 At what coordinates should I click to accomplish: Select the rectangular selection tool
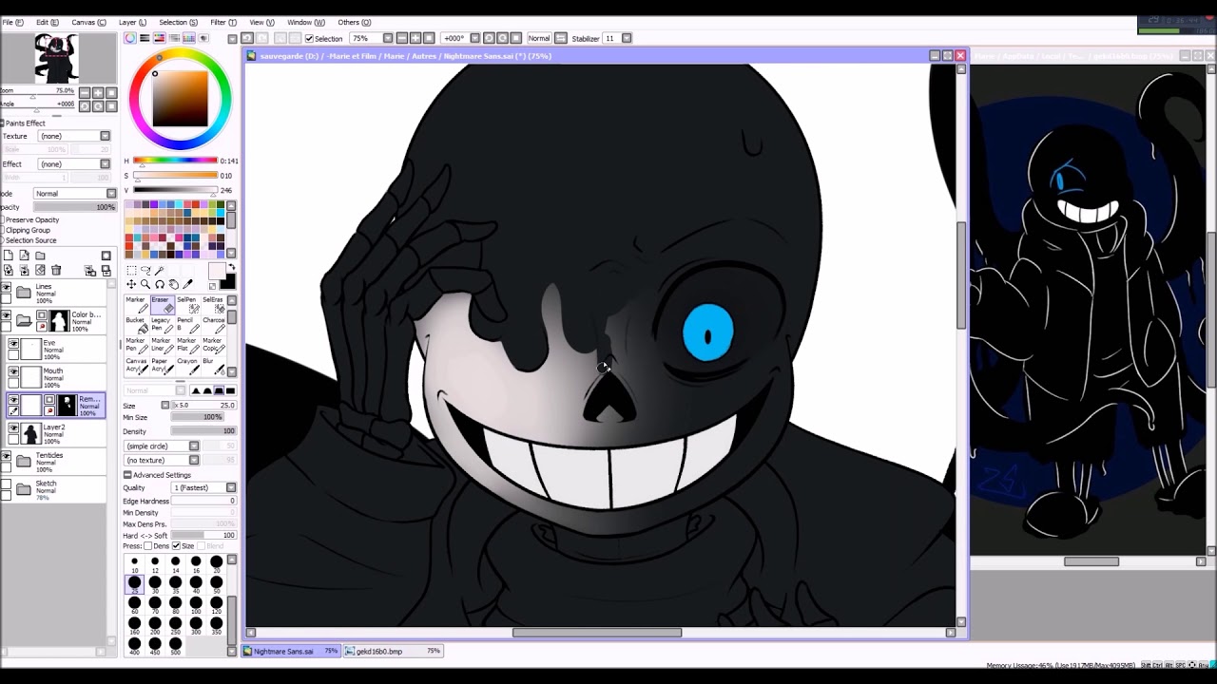coord(131,271)
